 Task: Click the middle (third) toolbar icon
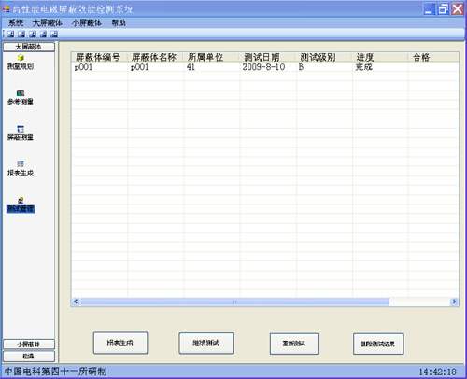(x=33, y=35)
